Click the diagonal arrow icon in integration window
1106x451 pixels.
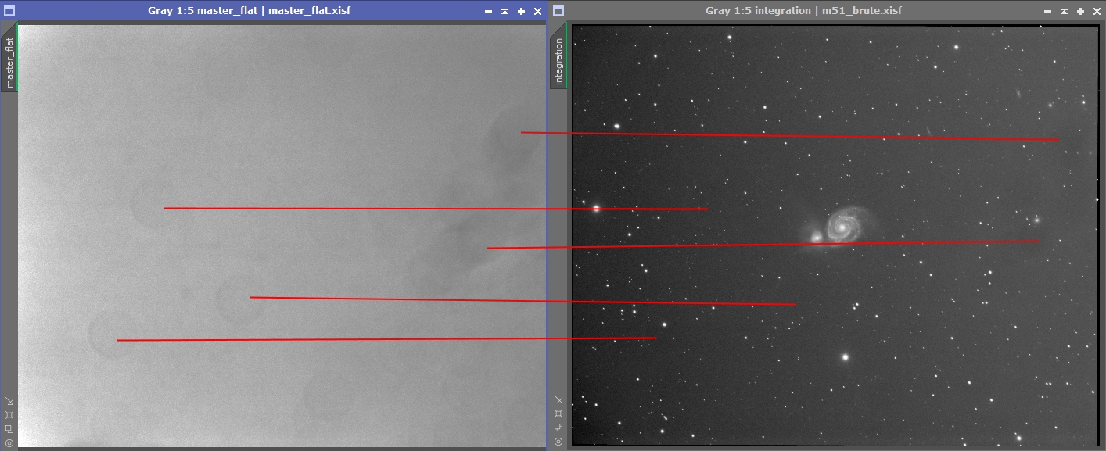pos(558,400)
